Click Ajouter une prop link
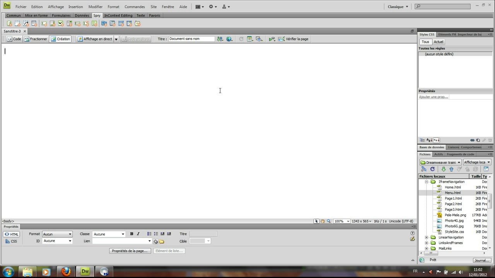Screen dimensions: 495x278 434,97
